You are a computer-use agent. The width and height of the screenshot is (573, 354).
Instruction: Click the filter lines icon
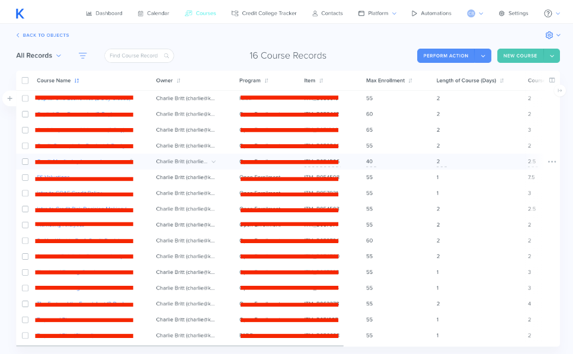pyautogui.click(x=82, y=56)
